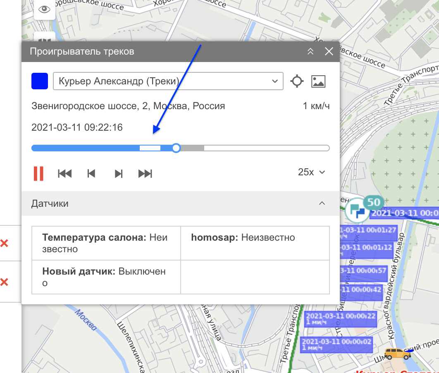Image resolution: width=439 pixels, height=373 pixels.
Task: Skip to the track end
Action: click(x=145, y=173)
